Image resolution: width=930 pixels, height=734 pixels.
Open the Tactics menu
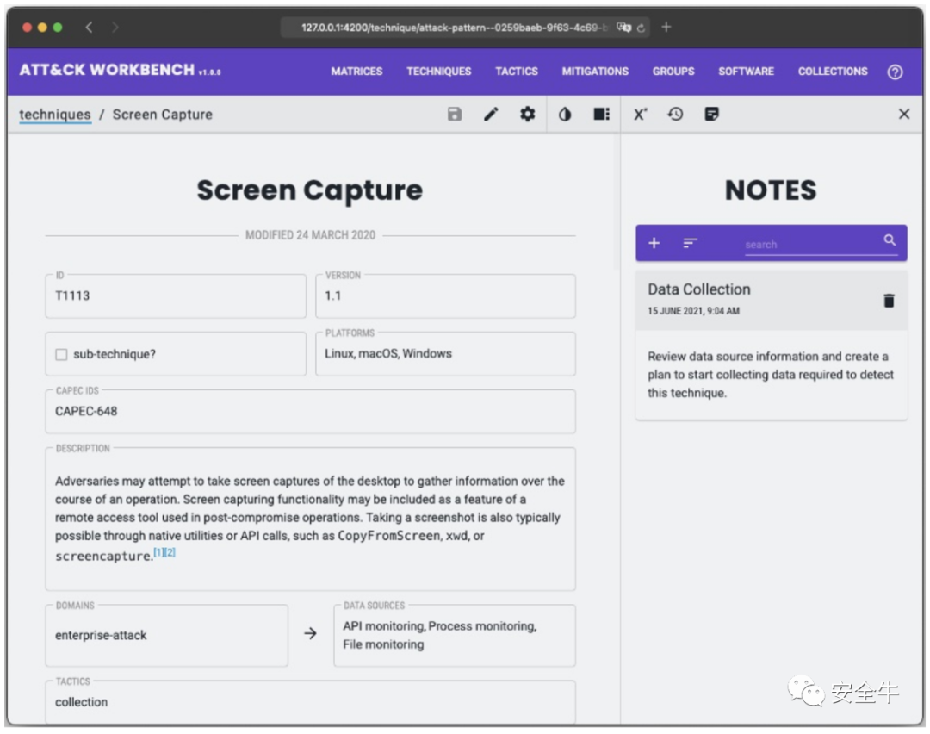[517, 72]
